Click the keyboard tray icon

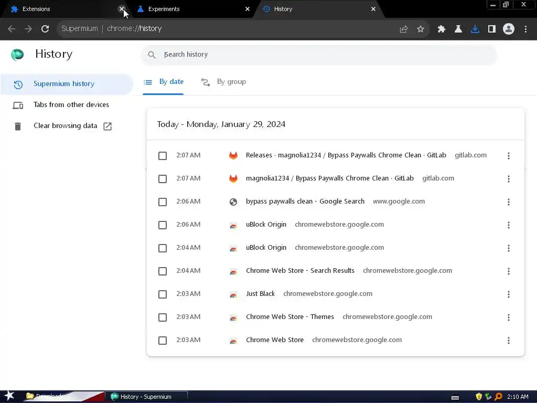coord(455,398)
